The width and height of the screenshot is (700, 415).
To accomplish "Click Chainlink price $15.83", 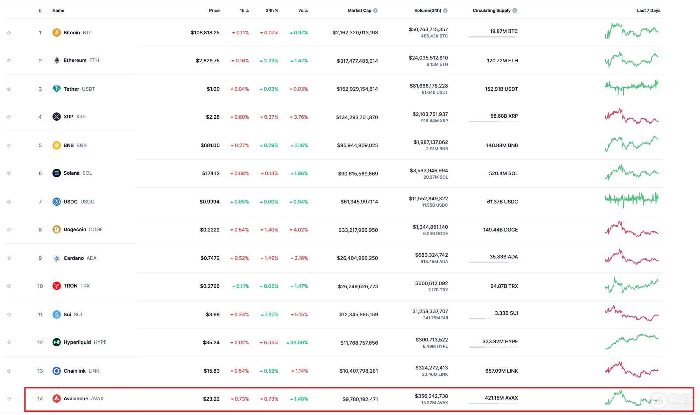I will 212,371.
